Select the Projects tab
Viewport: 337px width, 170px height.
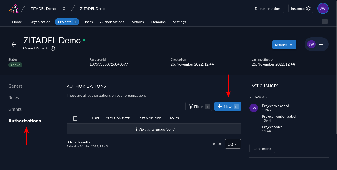67,22
